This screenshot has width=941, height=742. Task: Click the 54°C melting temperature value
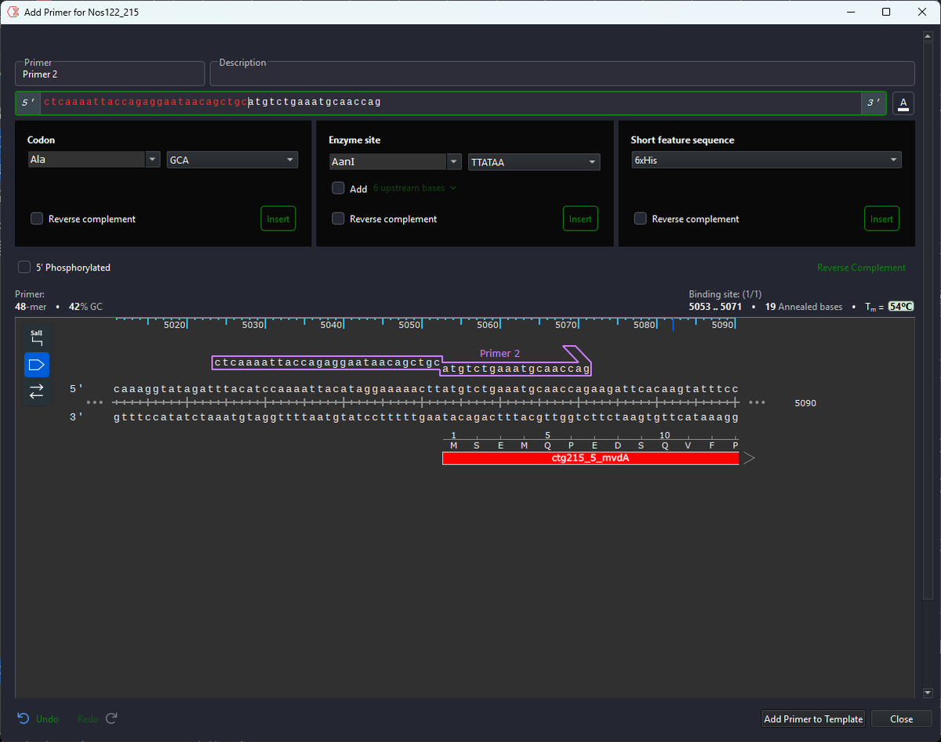(901, 307)
